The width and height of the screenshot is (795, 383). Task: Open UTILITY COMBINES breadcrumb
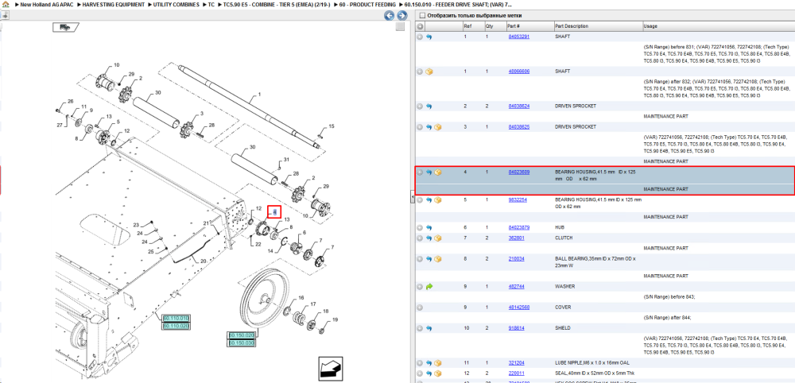click(x=177, y=4)
